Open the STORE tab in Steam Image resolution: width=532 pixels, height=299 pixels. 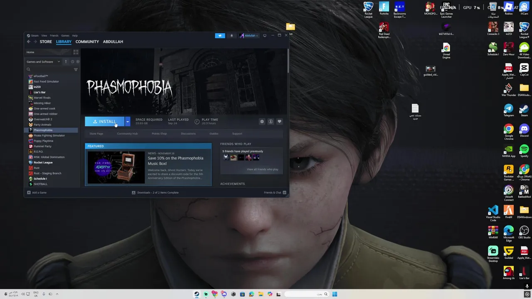point(46,42)
